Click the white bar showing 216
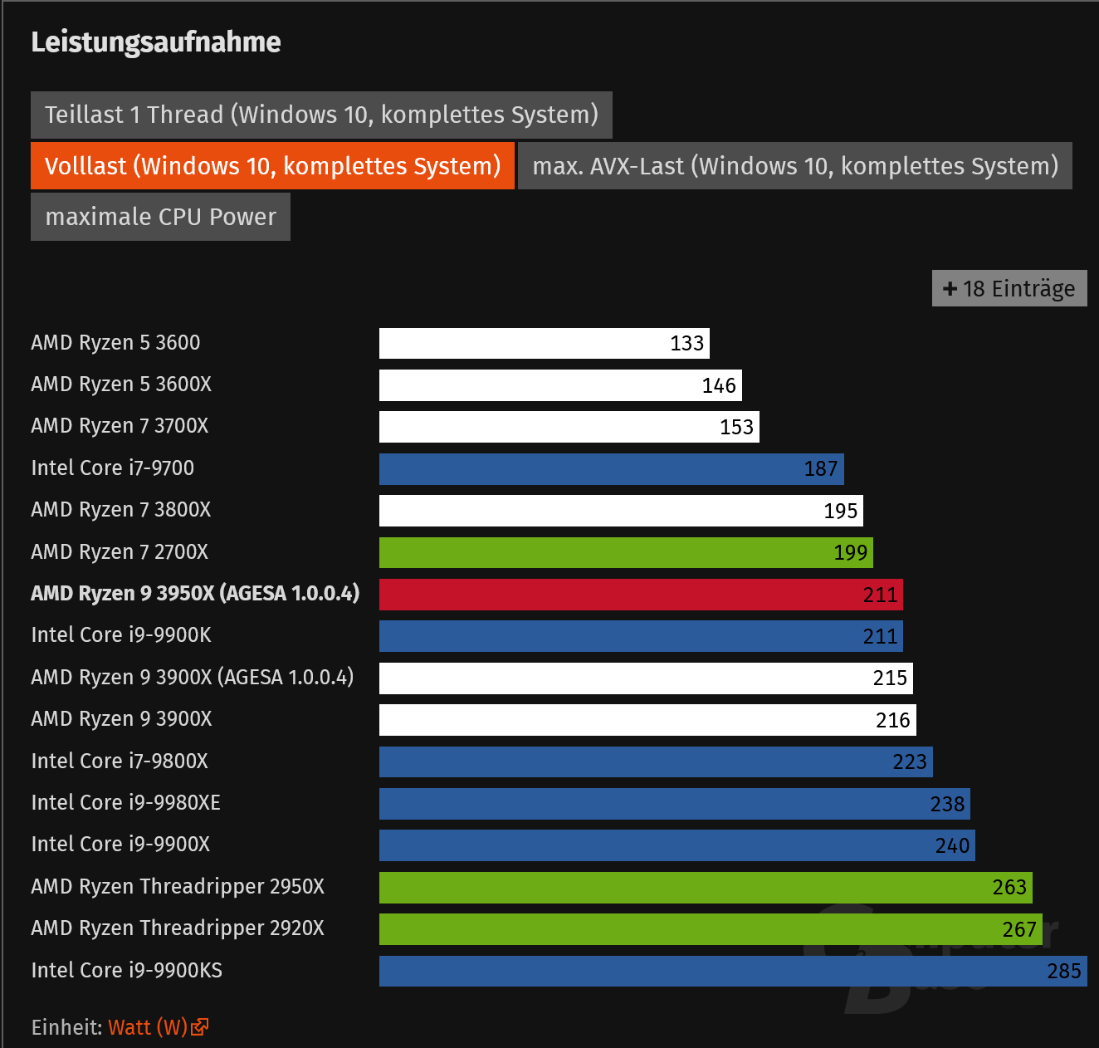This screenshot has height=1048, width=1099. click(x=648, y=720)
